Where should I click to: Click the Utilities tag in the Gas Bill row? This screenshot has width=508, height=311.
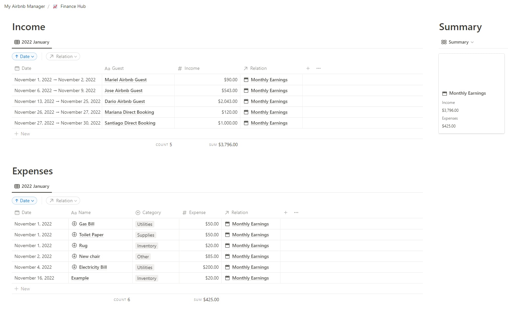(145, 224)
